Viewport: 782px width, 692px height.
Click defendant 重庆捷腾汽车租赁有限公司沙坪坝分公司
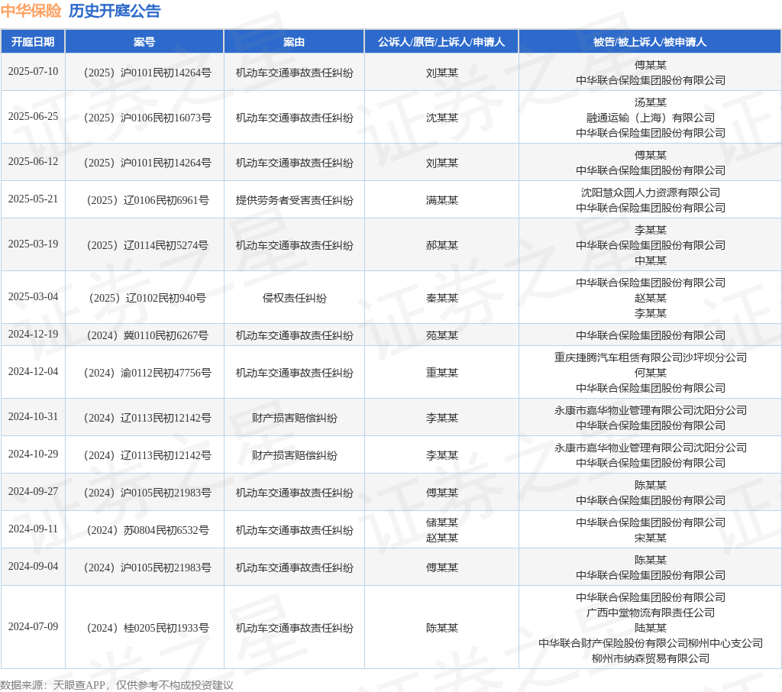click(x=651, y=357)
